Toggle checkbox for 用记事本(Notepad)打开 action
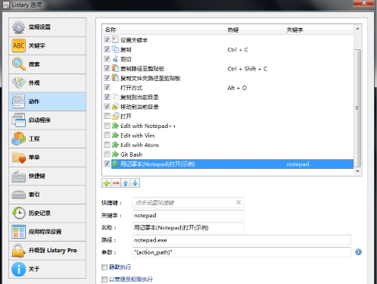The width and height of the screenshot is (377, 284). pyautogui.click(x=107, y=164)
